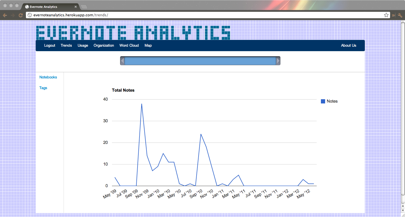Click the blue Notes legend swatch
Screen dimensions: 405x217
[323, 101]
